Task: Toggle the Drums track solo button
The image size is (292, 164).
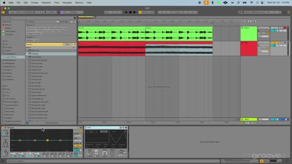Action: 281,28
